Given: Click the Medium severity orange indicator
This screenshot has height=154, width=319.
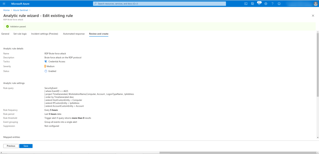Looking at the screenshot, I should tap(45, 66).
